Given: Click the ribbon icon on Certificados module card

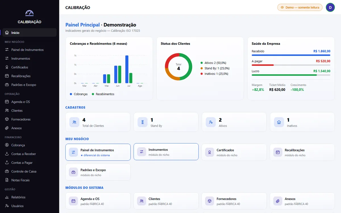Looking at the screenshot, I should coord(209,152).
